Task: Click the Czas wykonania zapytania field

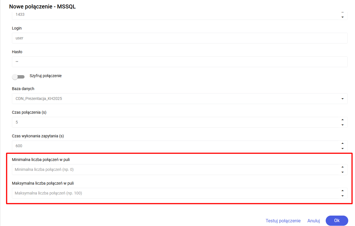Action: [179, 146]
